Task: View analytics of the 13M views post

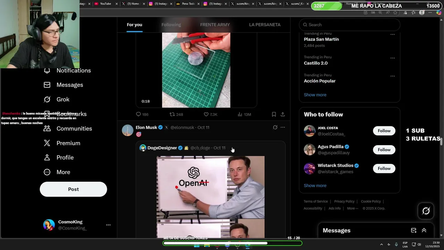Action: (244, 114)
